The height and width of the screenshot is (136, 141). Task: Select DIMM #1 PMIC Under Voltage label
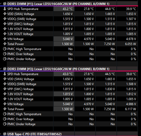pos(21,59)
